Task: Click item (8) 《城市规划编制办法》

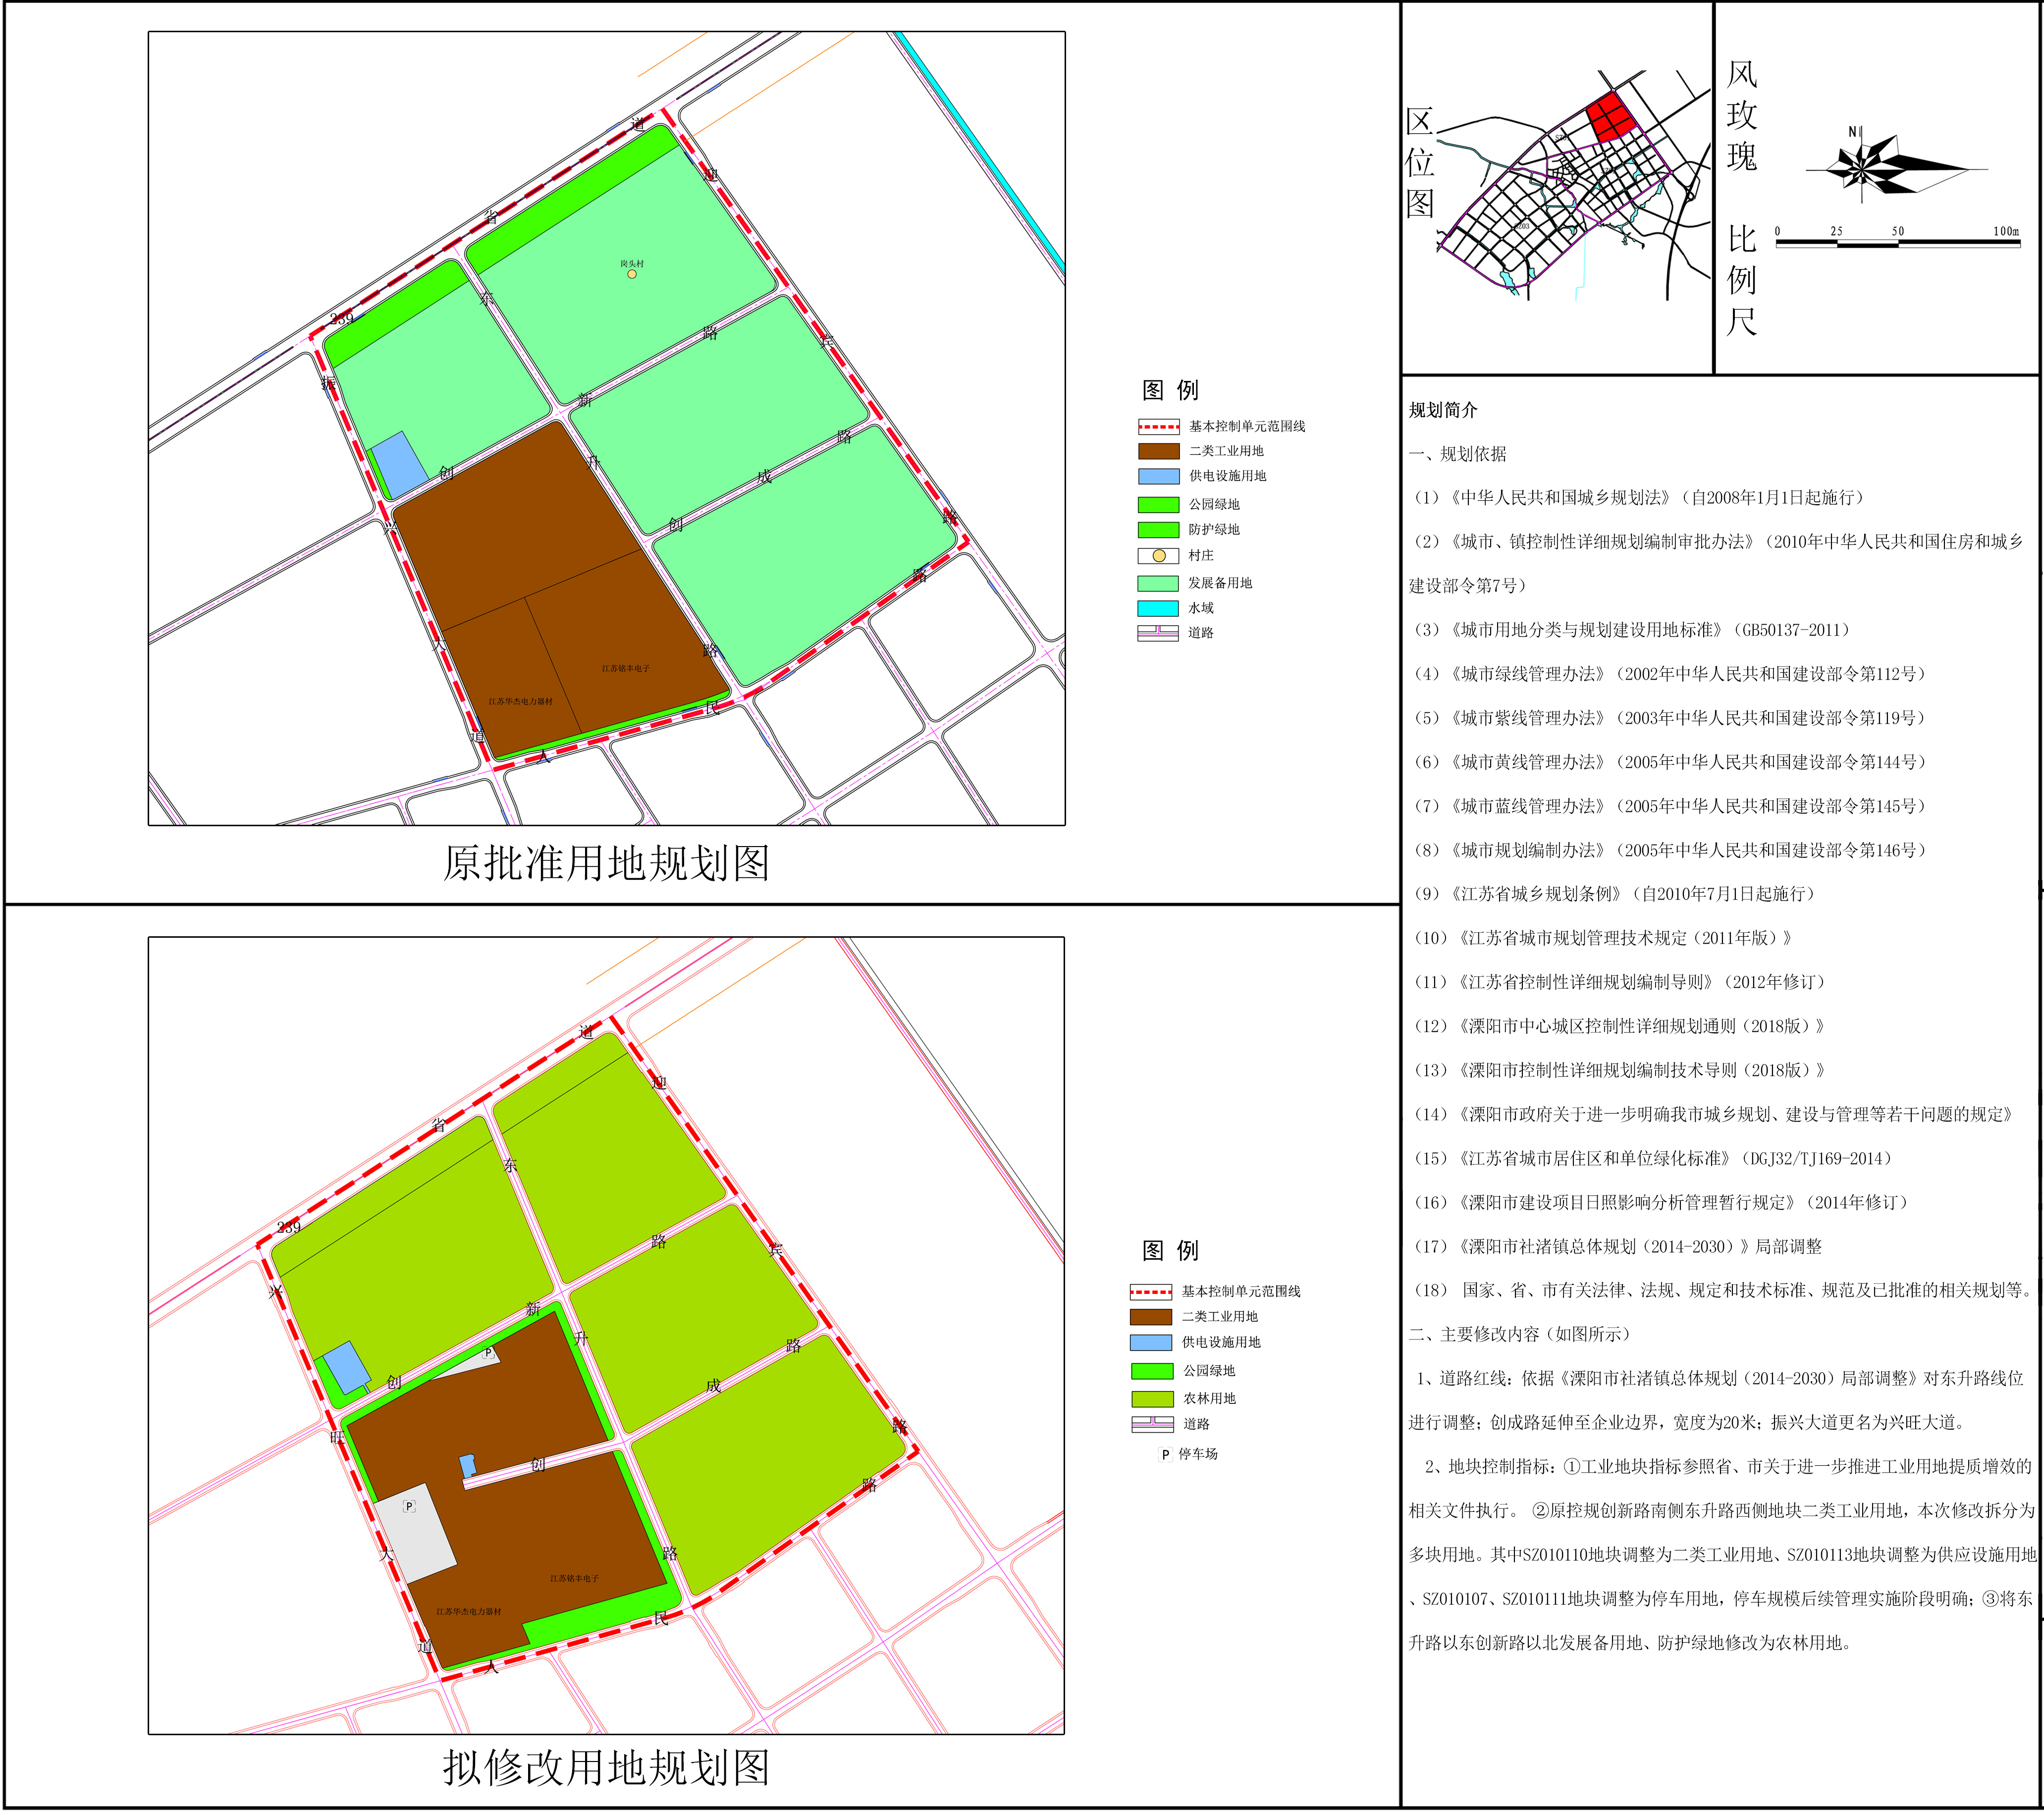Action: pyautogui.click(x=1669, y=850)
